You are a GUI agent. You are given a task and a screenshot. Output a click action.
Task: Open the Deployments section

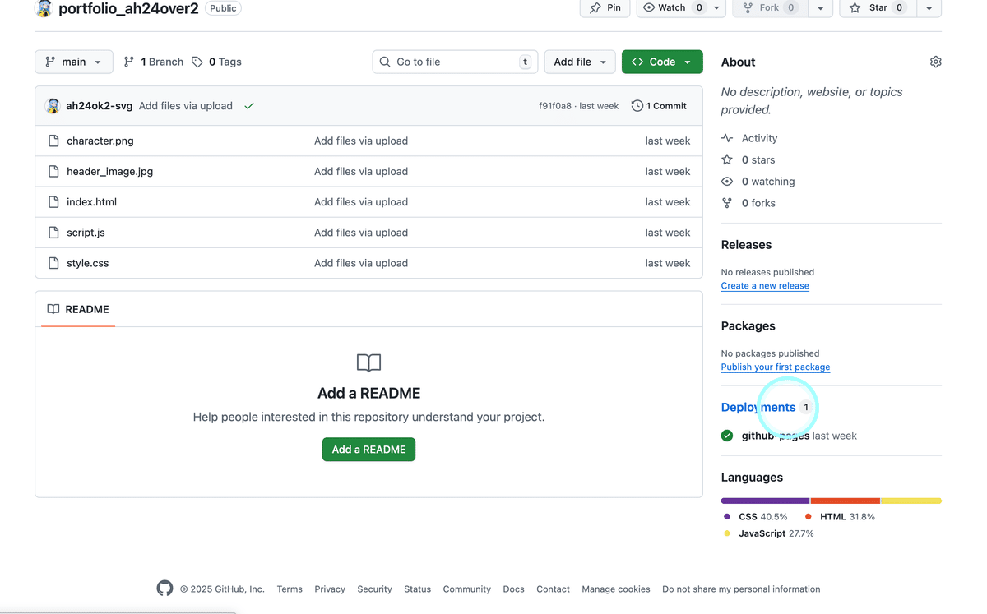pyautogui.click(x=758, y=407)
